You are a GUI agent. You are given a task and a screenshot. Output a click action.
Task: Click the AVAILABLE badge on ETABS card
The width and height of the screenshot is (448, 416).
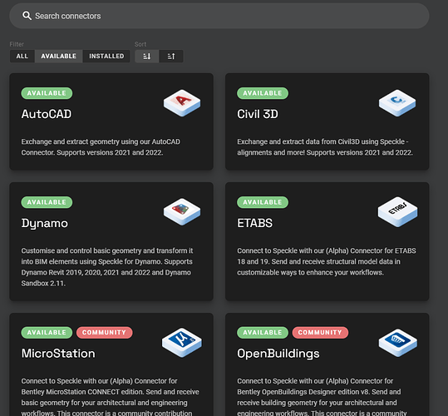click(263, 202)
